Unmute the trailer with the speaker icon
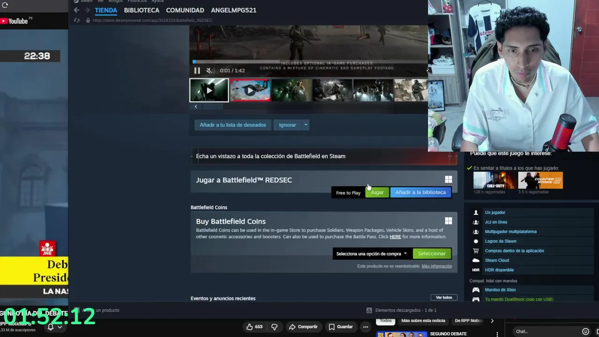Image resolution: width=599 pixels, height=337 pixels. (x=210, y=71)
